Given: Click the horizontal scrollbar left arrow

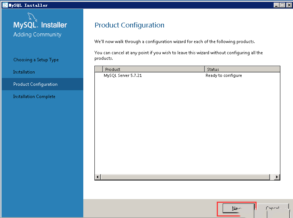Looking at the screenshot, I should click(x=98, y=177).
